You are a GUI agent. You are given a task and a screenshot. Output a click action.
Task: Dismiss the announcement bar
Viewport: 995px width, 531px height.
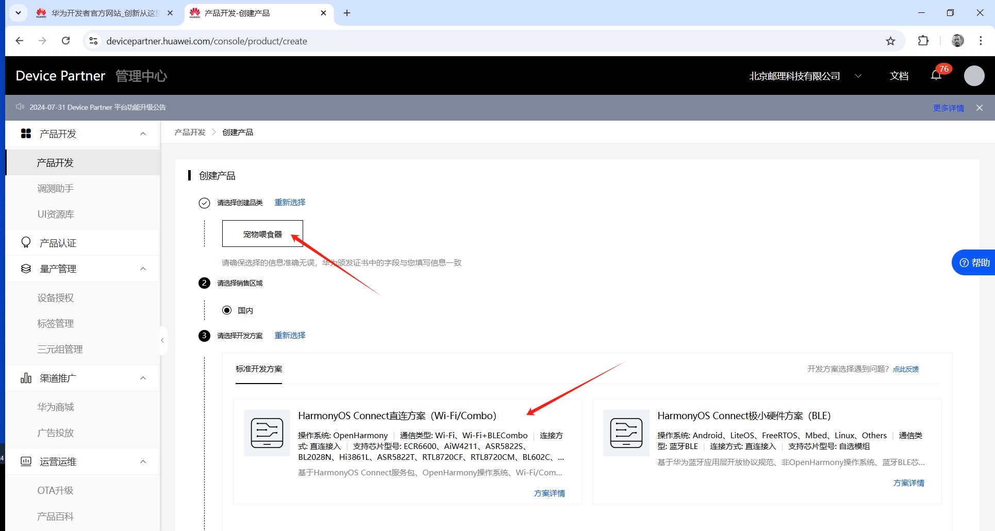pos(980,108)
